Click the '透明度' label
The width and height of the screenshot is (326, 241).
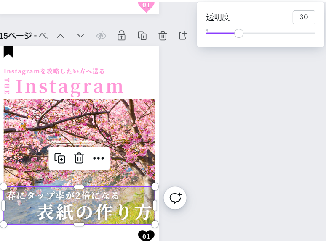(x=218, y=17)
